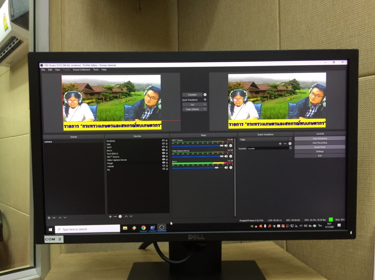This screenshot has height=280, width=375.
Task: Add a quick transition with plus icon
Action: (205, 100)
